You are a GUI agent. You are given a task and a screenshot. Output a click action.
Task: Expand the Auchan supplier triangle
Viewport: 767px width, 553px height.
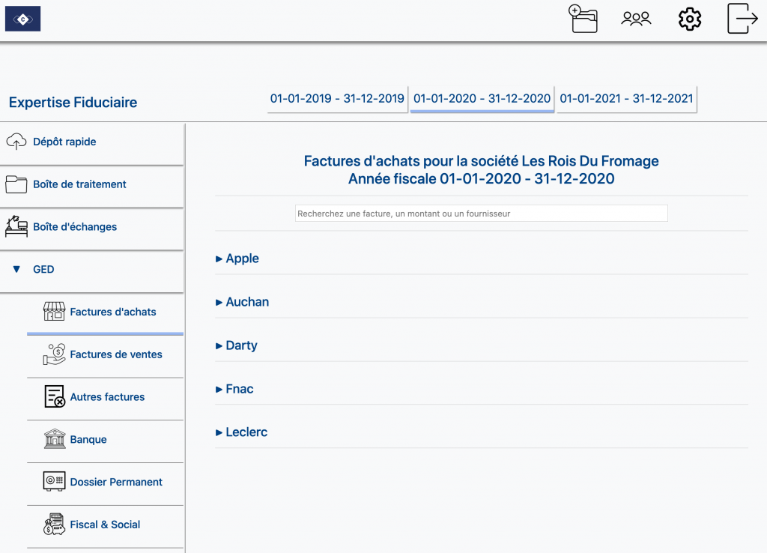tap(219, 303)
